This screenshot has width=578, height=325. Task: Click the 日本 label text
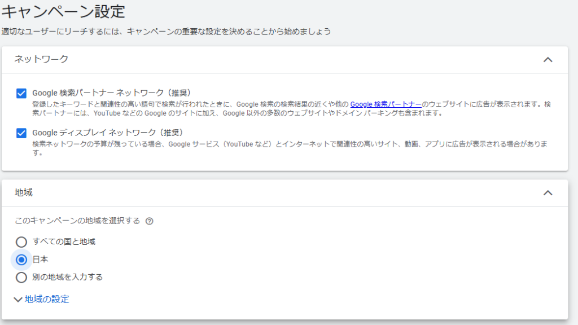40,260
